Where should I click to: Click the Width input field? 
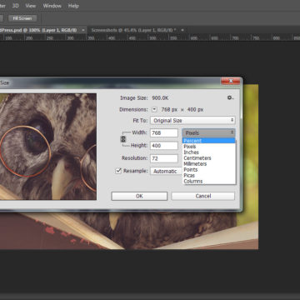[x=164, y=133]
